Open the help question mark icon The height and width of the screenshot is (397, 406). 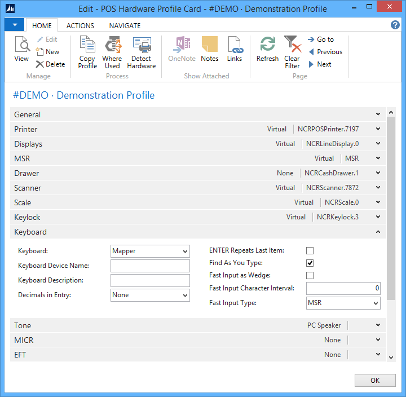tap(395, 25)
